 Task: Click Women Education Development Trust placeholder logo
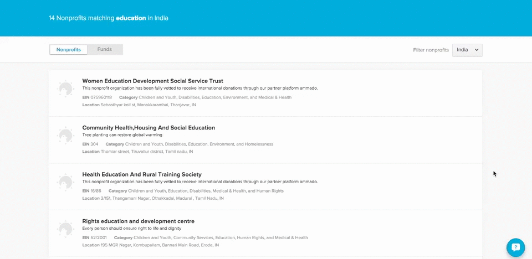(65, 89)
